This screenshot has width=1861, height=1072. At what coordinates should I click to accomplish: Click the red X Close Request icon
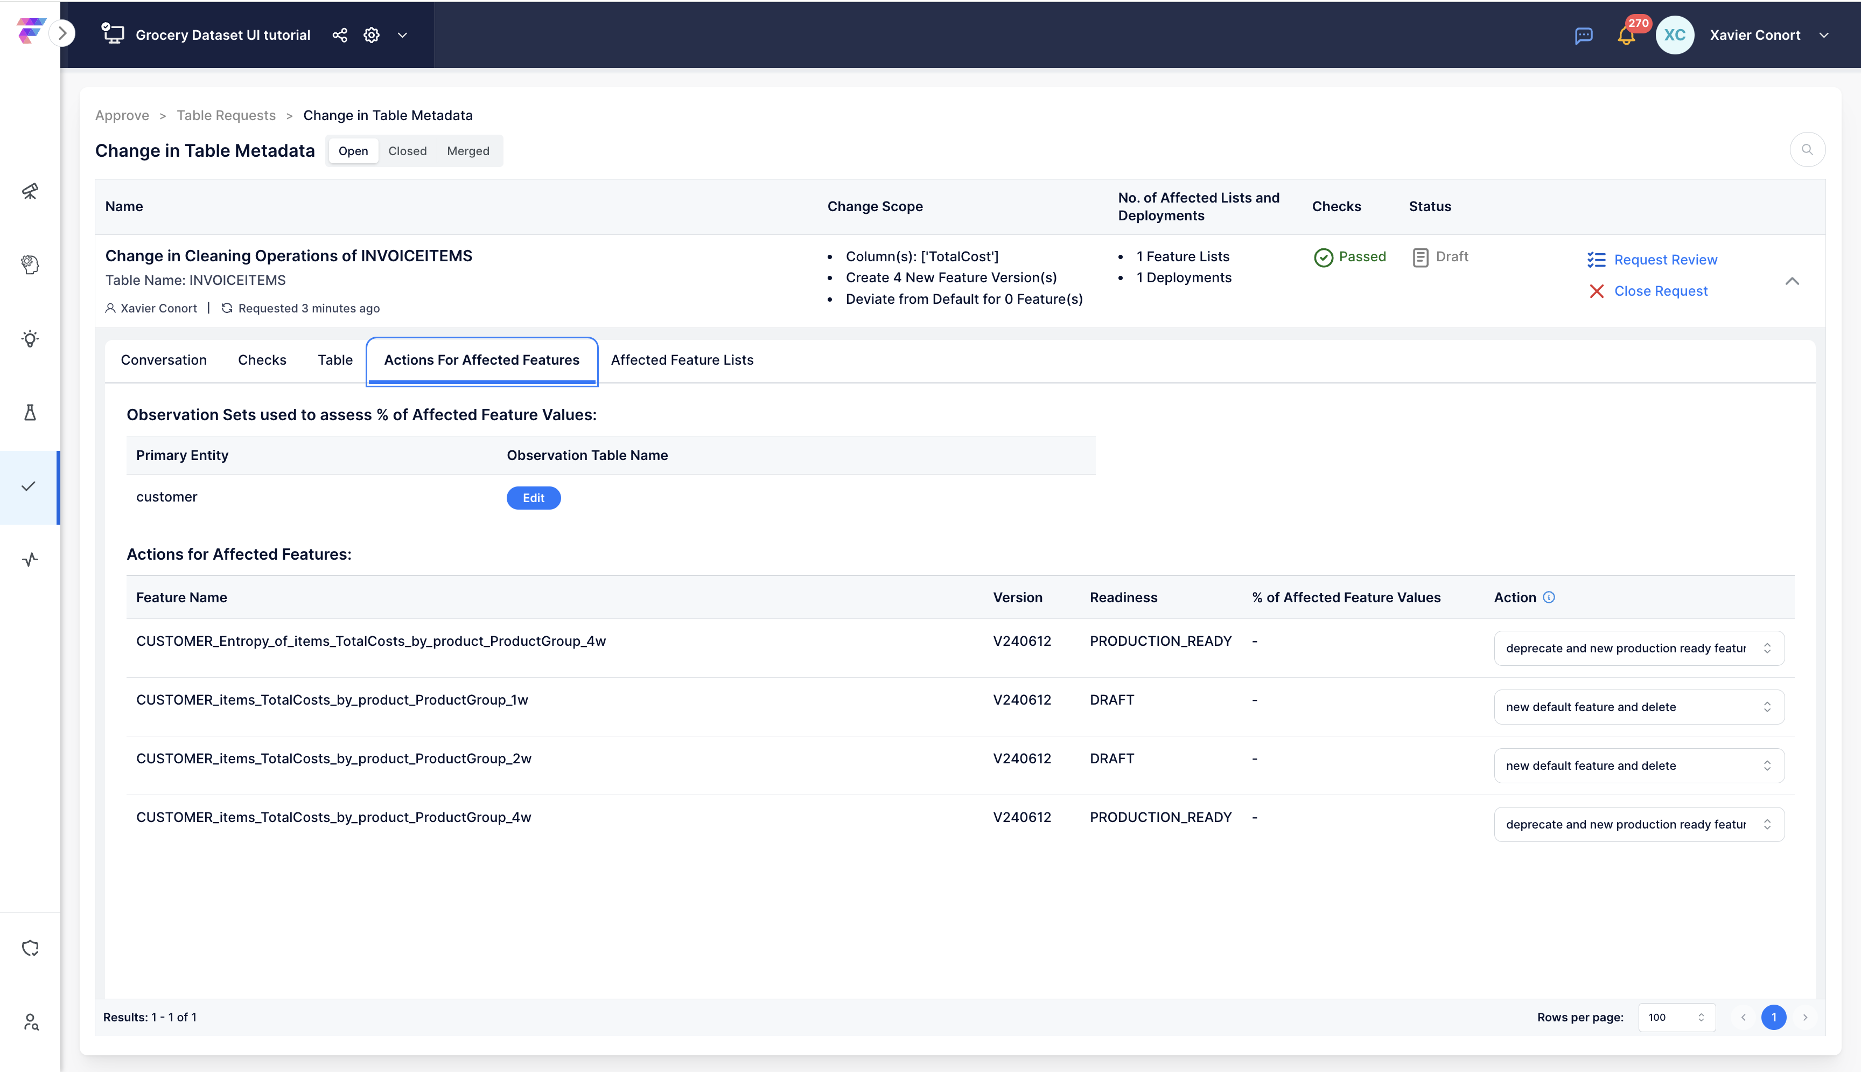1596,291
